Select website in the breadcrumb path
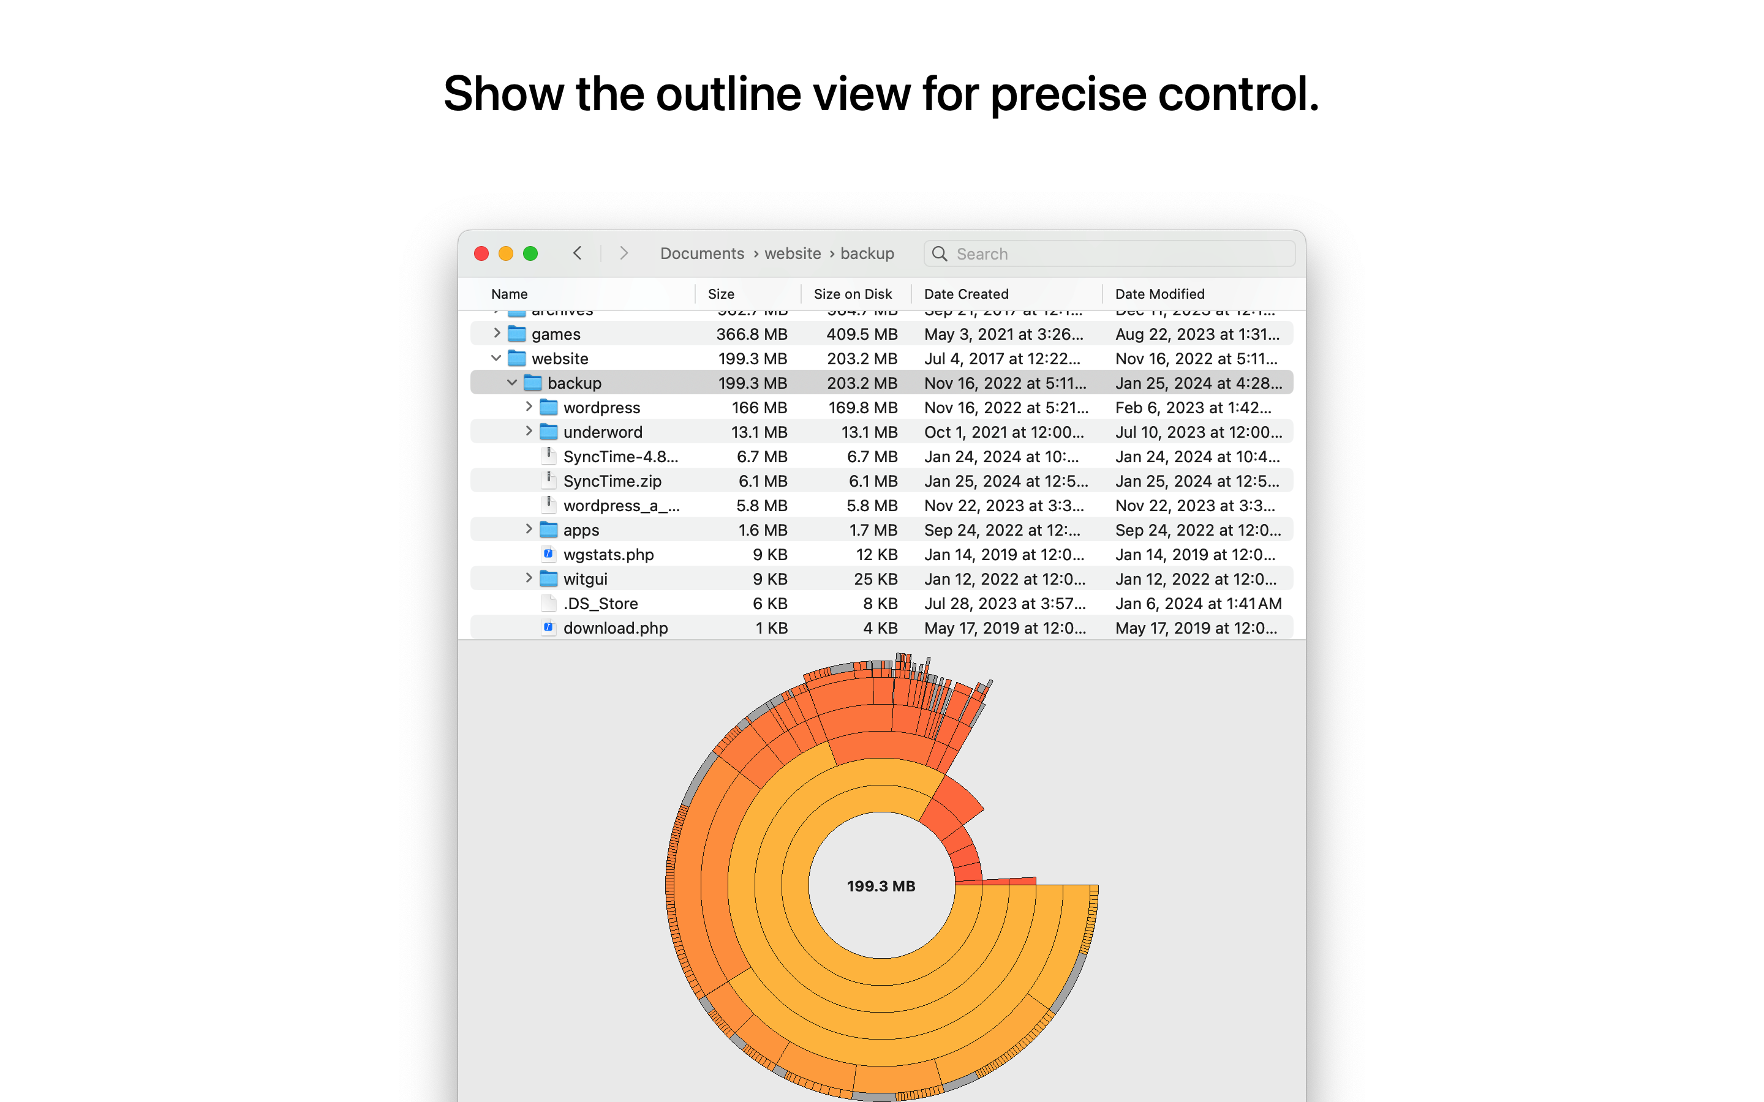The height and width of the screenshot is (1102, 1764). point(793,253)
